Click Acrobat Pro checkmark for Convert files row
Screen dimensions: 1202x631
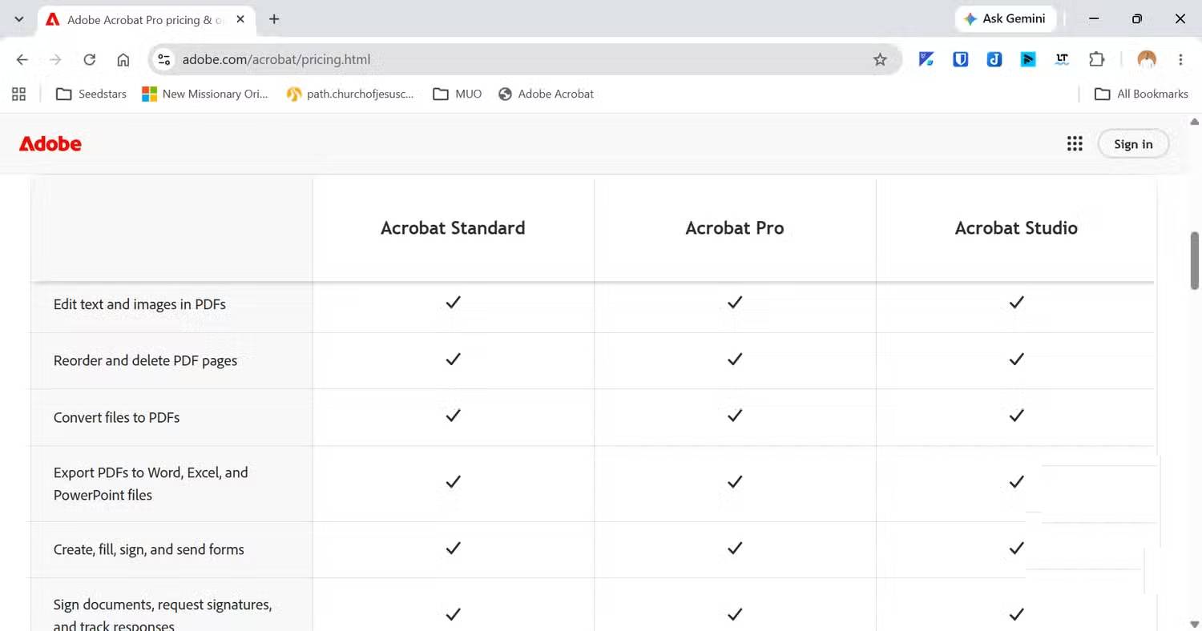735,416
